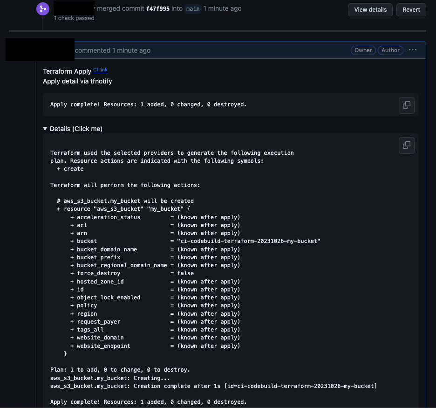Click 'aws_s3_bucket.my_bucket: Creating...' line
Screen dimensions: 436x408
pyautogui.click(x=110, y=378)
